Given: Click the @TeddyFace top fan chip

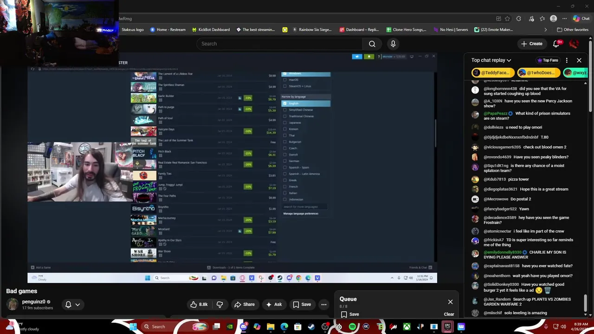Looking at the screenshot, I should point(493,73).
